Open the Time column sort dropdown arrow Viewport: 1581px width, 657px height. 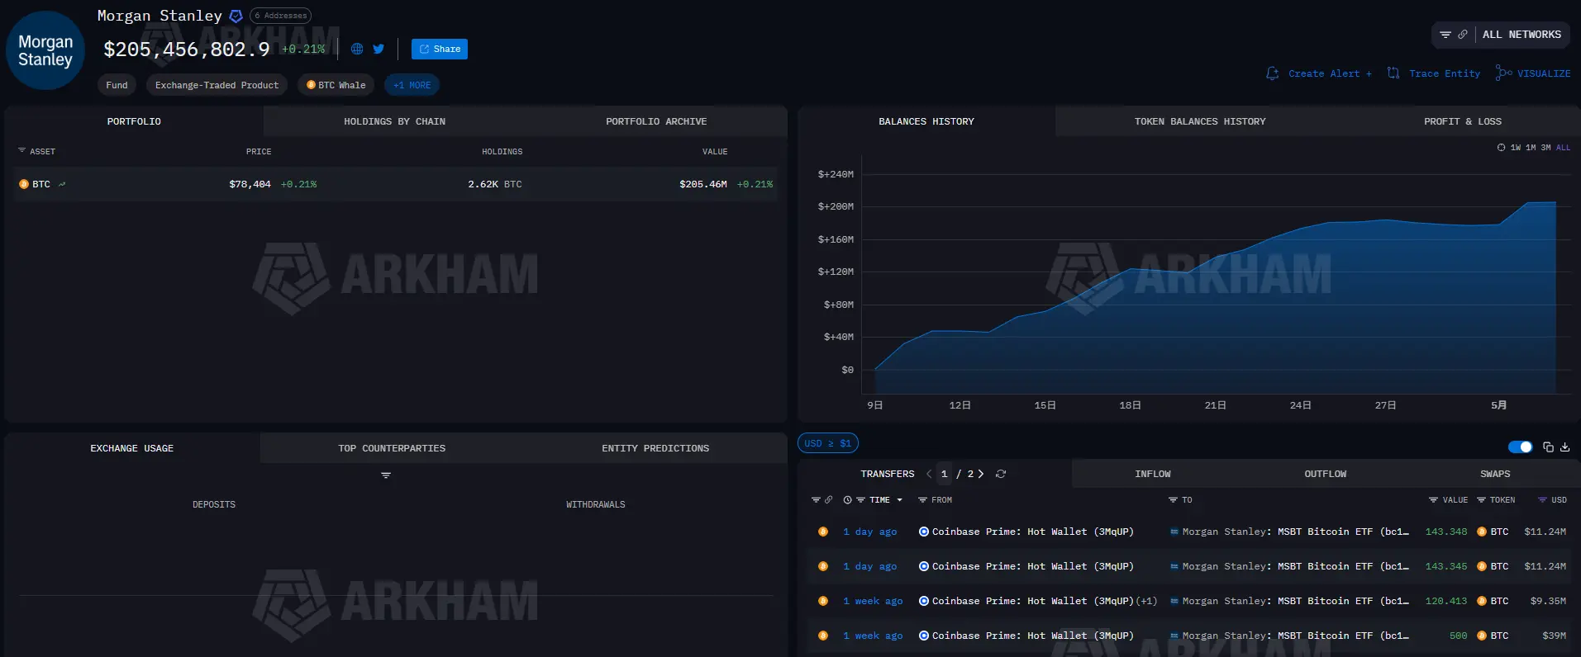[900, 500]
